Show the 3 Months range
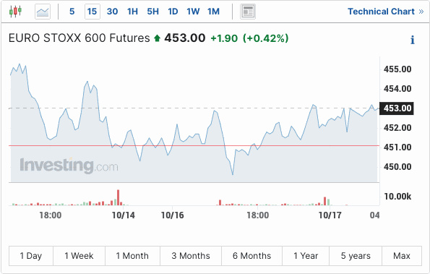 tap(191, 256)
